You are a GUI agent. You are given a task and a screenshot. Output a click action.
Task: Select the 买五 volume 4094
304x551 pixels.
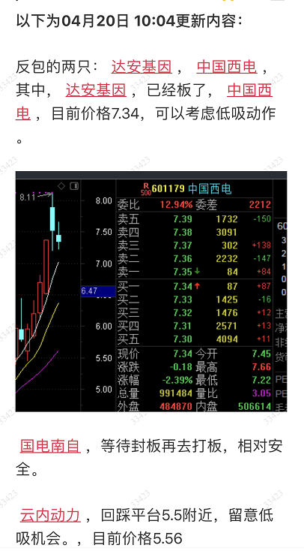(227, 339)
